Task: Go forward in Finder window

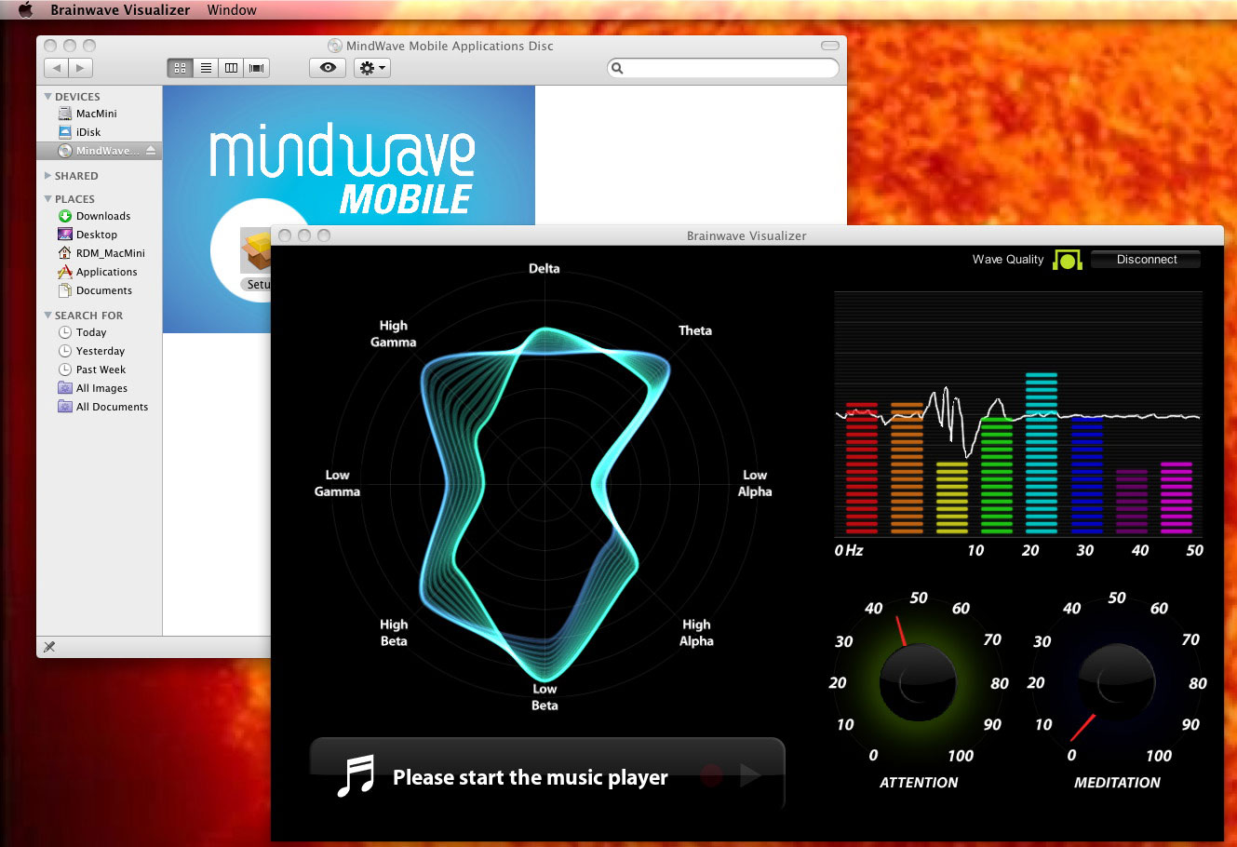Action: 81,68
